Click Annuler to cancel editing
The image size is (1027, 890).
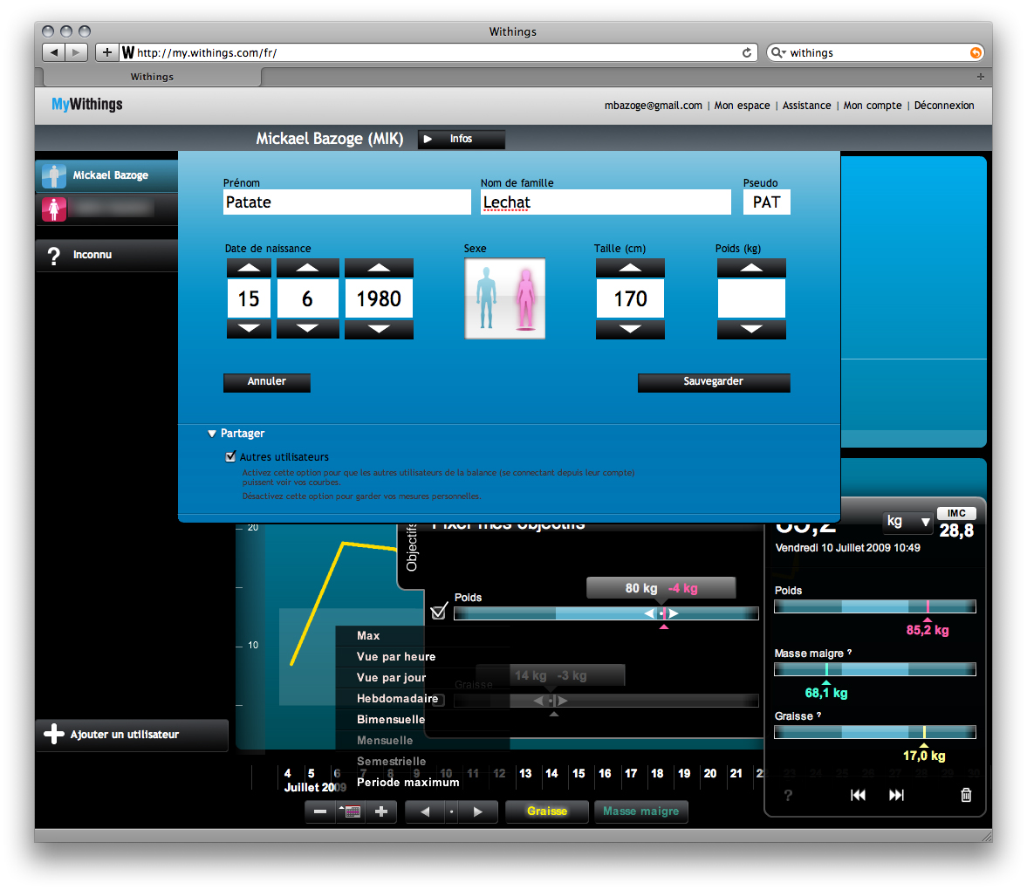click(267, 382)
